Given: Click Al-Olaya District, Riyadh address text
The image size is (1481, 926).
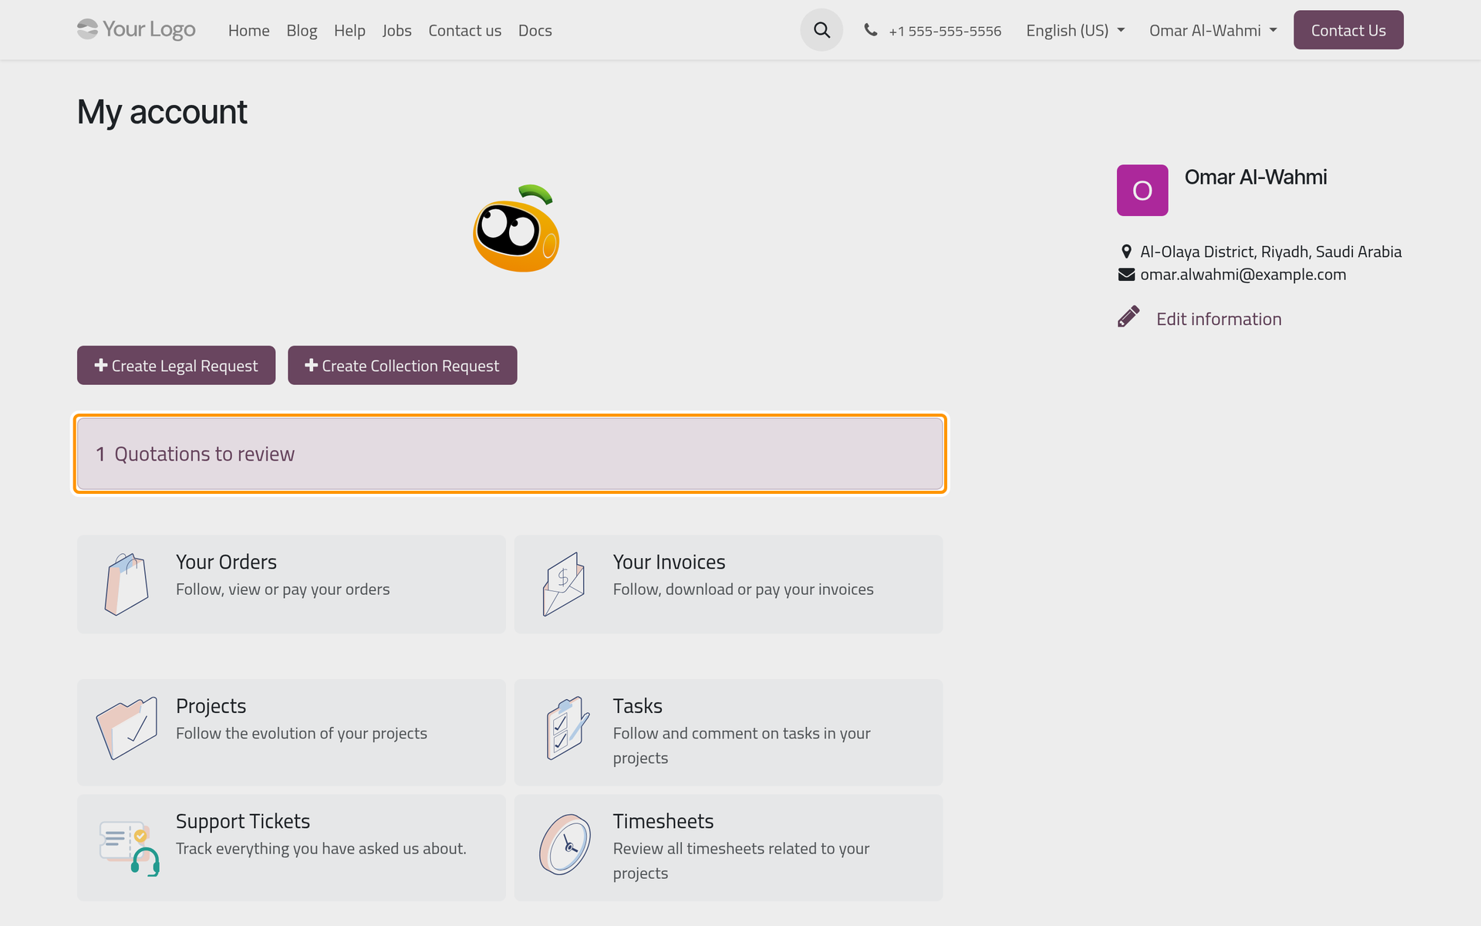Looking at the screenshot, I should pyautogui.click(x=1270, y=252).
